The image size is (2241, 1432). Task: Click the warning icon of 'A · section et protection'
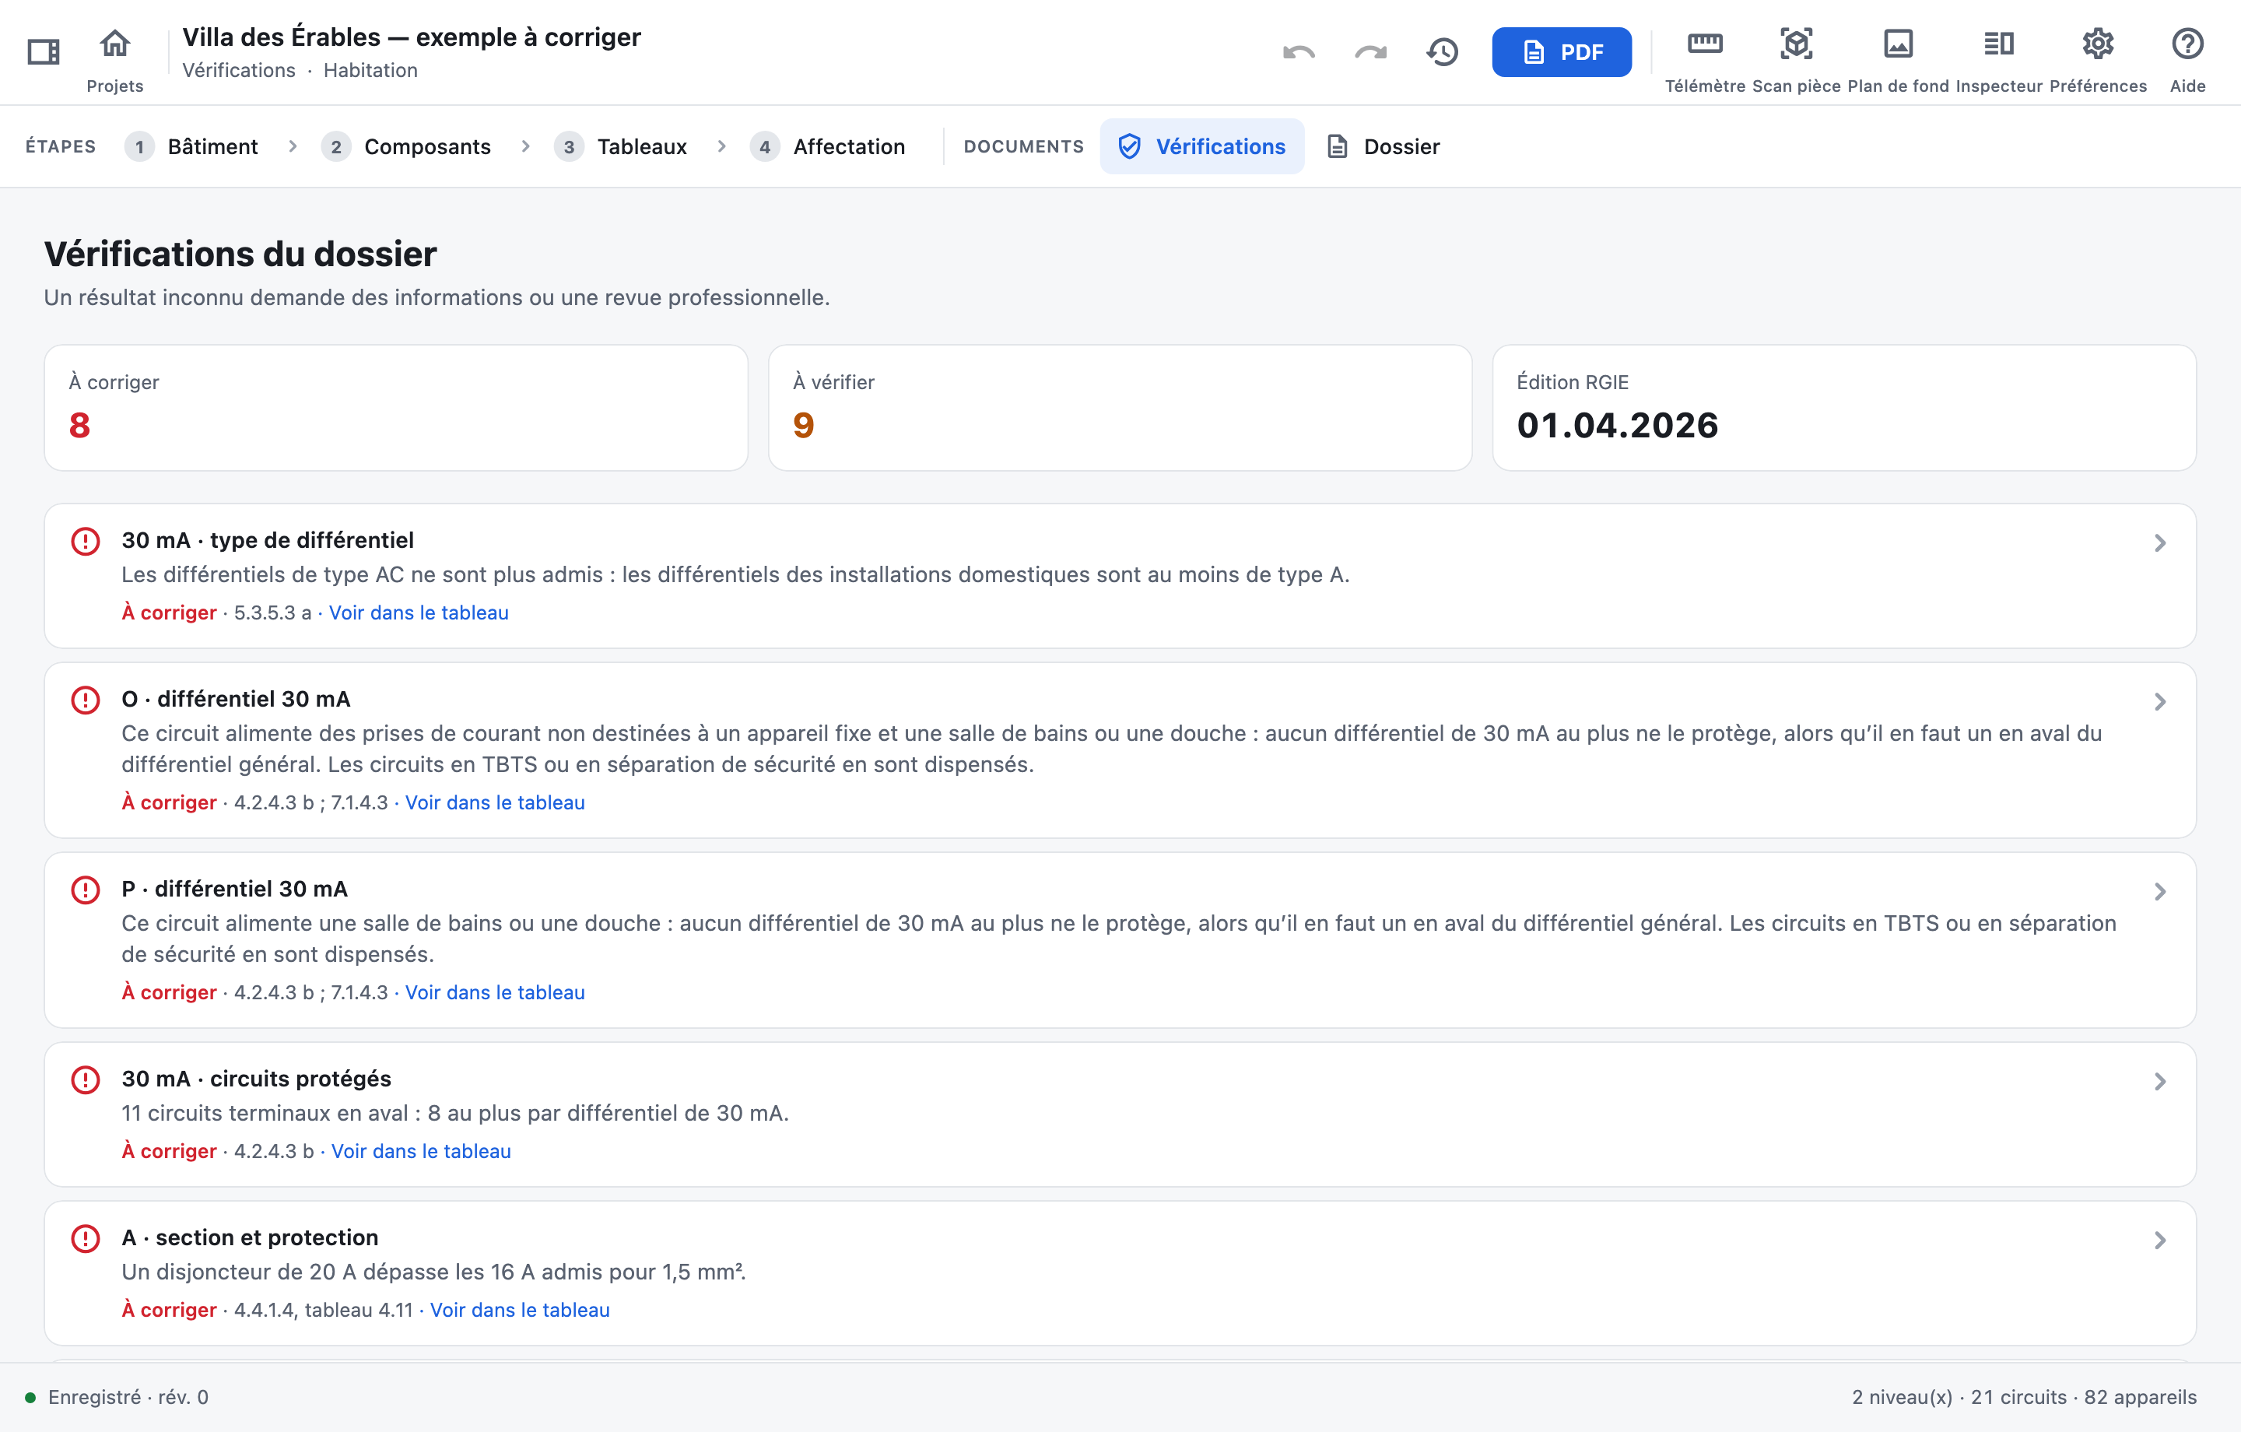(x=86, y=1237)
